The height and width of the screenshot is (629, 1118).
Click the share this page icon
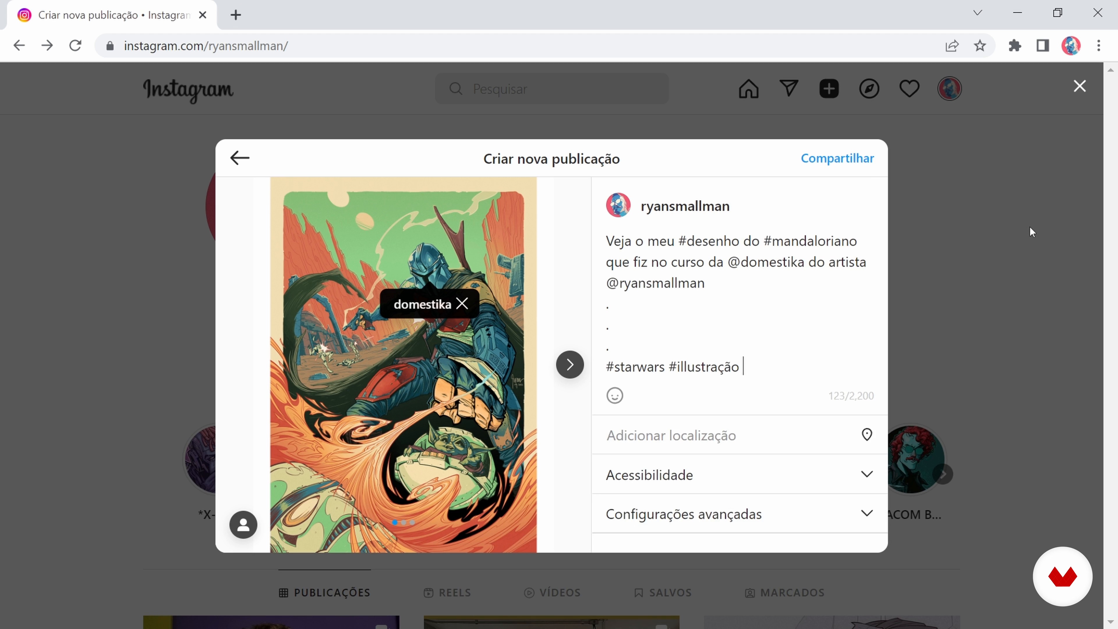pyautogui.click(x=952, y=46)
